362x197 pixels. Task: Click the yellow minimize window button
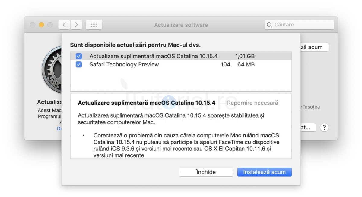coord(41,25)
